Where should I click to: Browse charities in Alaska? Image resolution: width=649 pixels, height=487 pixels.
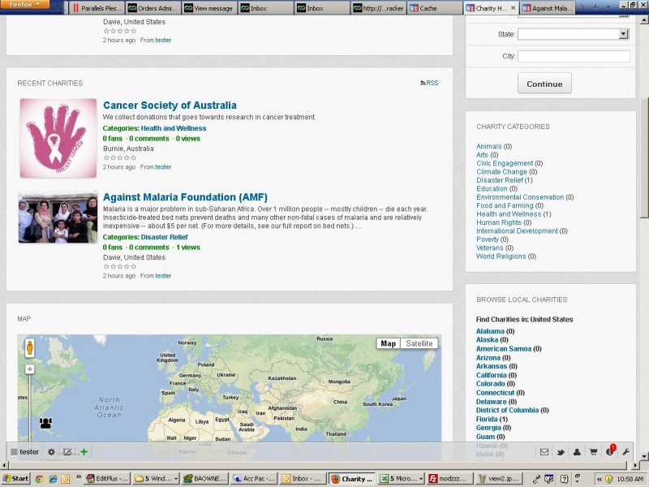pyautogui.click(x=488, y=339)
